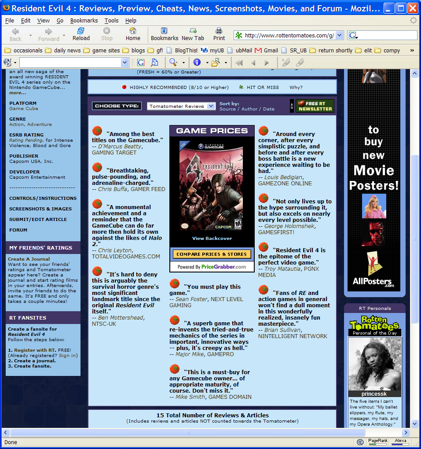Click the Free RT Newsletter banner
Screen dimensions: 421x449
coord(315,106)
